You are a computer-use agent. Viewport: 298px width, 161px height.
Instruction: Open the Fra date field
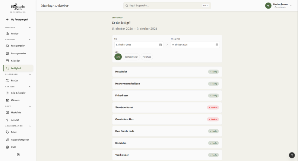[x=139, y=45]
